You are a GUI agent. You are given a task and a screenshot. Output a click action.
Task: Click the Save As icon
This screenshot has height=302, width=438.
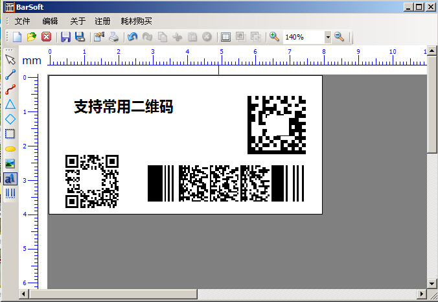tap(80, 37)
